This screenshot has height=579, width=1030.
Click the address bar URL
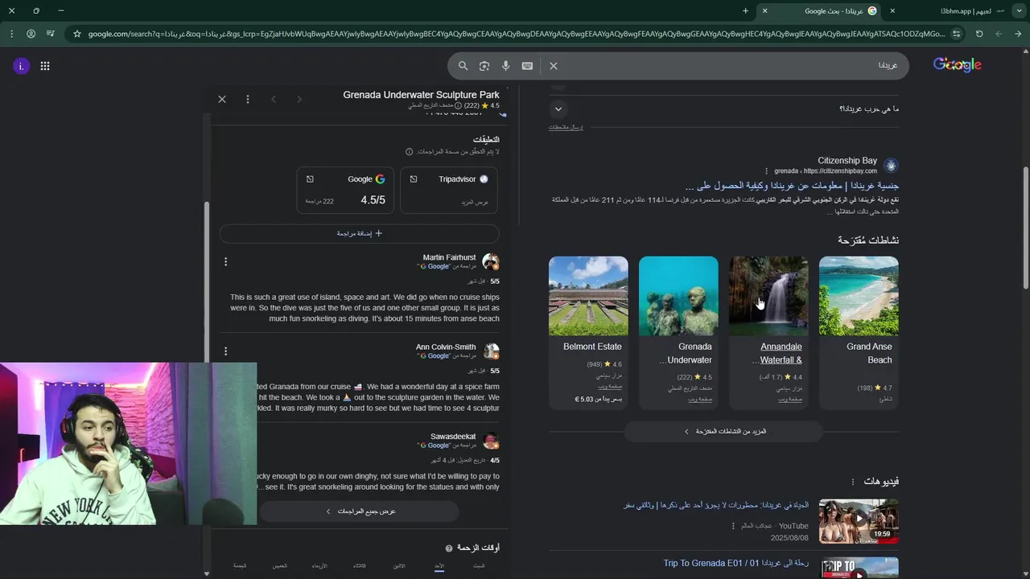[x=515, y=34]
